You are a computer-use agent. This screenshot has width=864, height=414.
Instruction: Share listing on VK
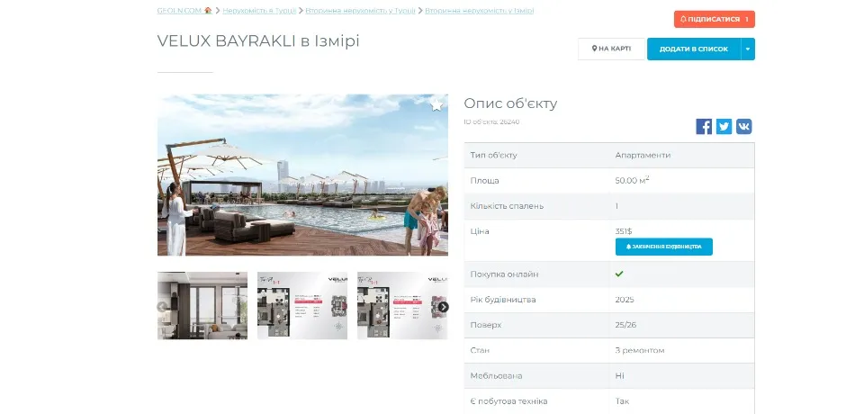(744, 126)
